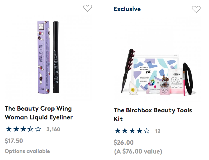Click the $26.00 kit price
The height and width of the screenshot is (160, 209).
[x=123, y=143]
